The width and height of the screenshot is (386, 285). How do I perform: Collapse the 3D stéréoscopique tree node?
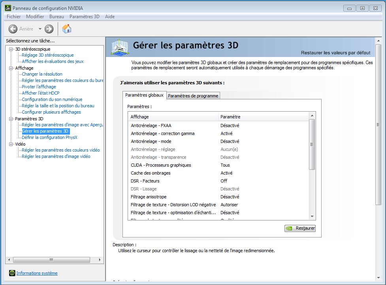(x=11, y=49)
